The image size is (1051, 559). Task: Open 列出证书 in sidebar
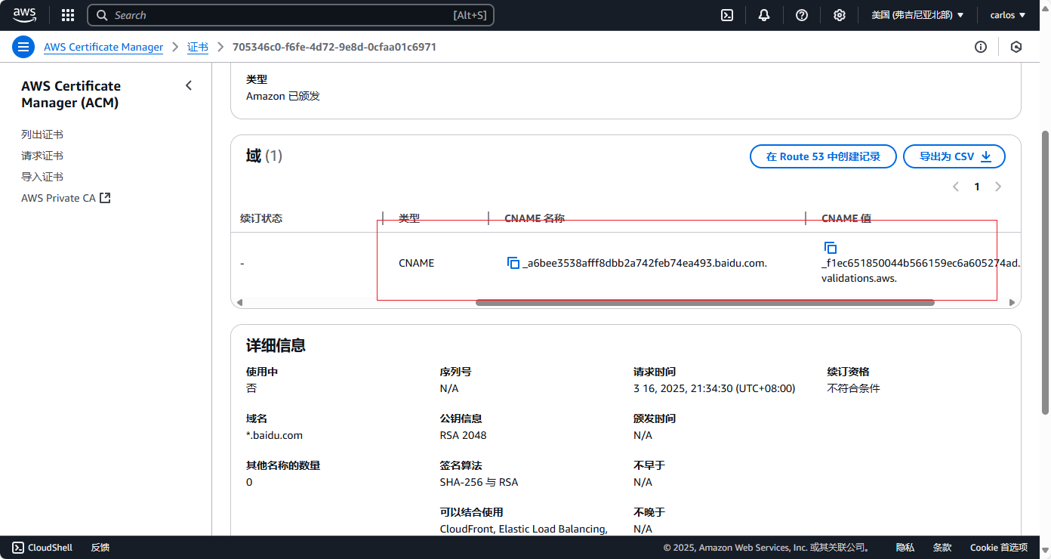[x=42, y=134]
